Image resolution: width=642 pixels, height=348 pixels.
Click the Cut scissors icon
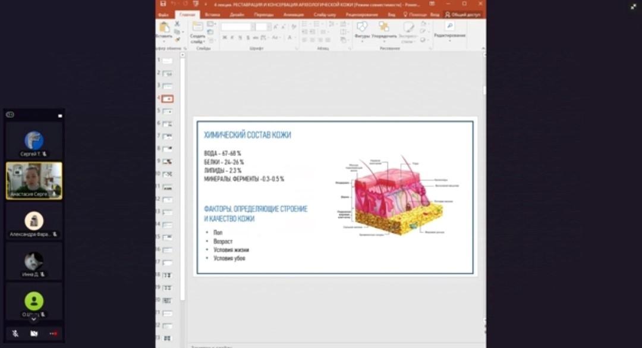pos(177,24)
